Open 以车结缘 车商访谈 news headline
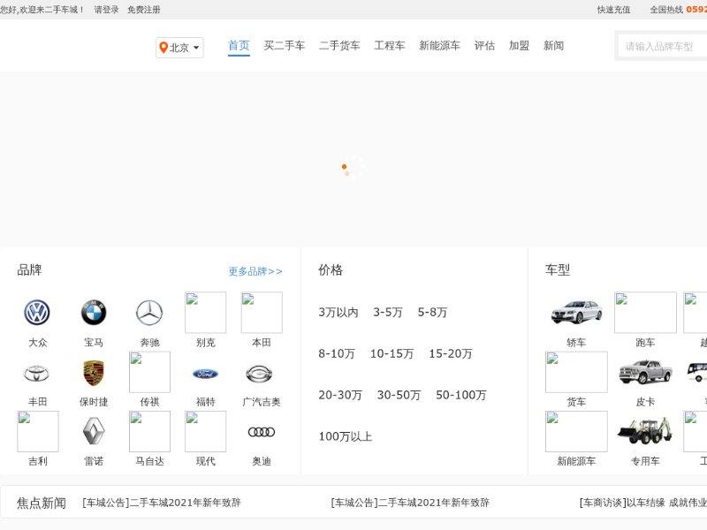This screenshot has width=707, height=530. point(643,503)
